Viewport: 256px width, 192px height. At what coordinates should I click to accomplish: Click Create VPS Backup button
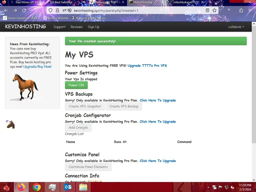pyautogui.click(x=124, y=106)
